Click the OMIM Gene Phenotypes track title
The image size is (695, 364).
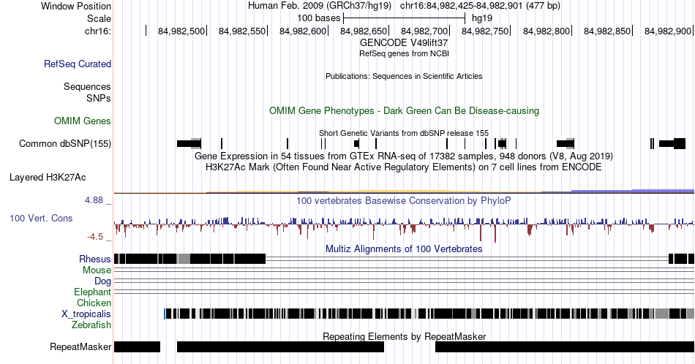[x=404, y=110]
